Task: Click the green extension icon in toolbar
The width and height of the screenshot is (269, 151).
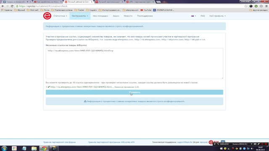Action: click(x=256, y=6)
